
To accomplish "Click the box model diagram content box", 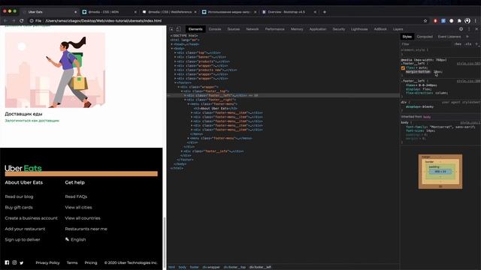I will [440, 172].
